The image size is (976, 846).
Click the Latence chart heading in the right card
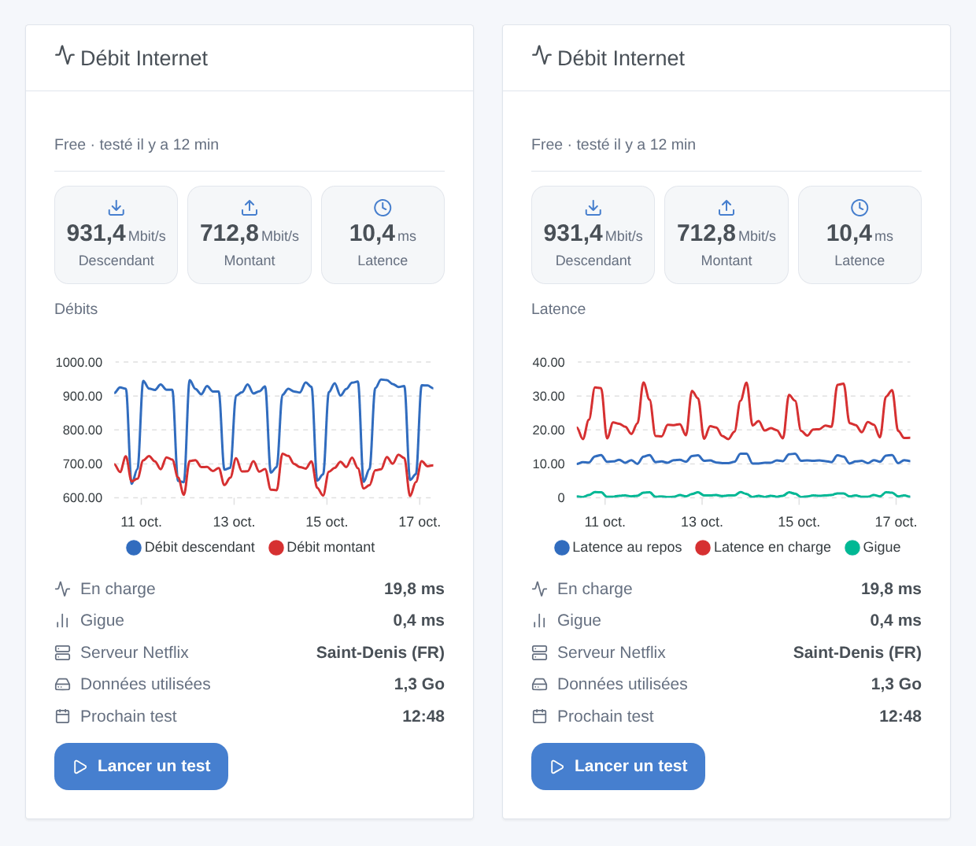click(558, 309)
